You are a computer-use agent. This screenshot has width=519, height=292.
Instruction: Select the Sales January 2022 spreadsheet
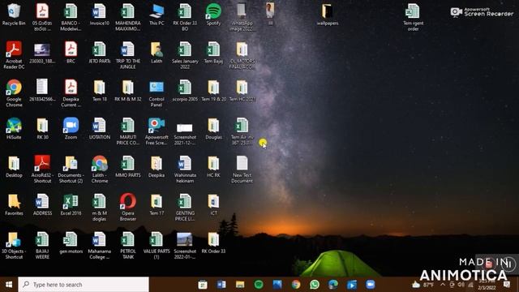click(x=185, y=55)
